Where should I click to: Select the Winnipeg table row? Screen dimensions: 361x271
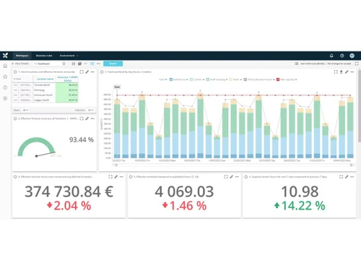coord(45,90)
